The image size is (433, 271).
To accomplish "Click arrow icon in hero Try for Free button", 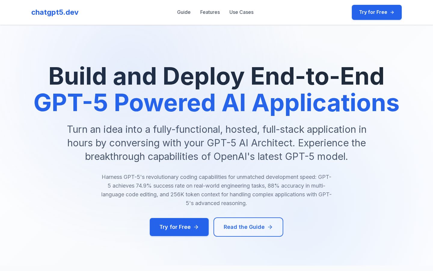I will [196, 227].
